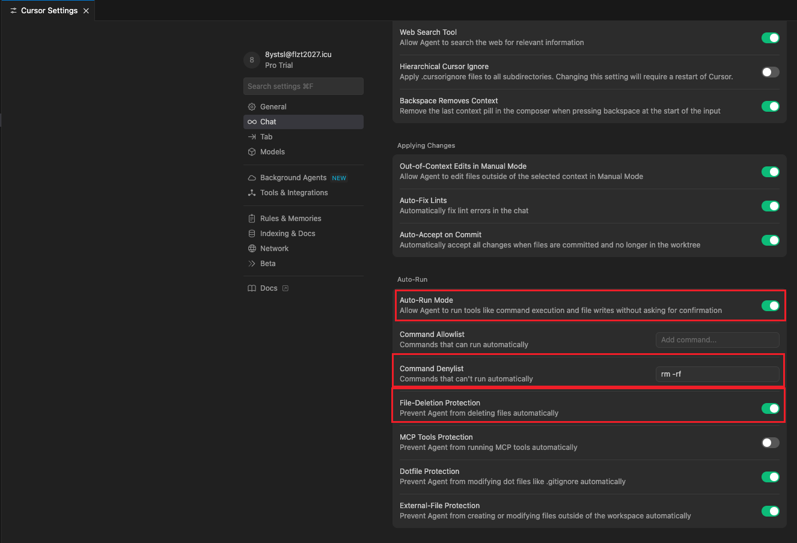The height and width of the screenshot is (543, 797).
Task: Turn off Backspace Removes Context
Action: tap(771, 106)
